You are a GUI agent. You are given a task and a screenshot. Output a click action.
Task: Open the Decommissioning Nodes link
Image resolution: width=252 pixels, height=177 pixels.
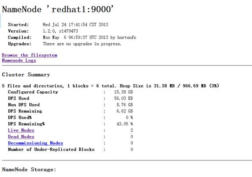pyautogui.click(x=35, y=143)
